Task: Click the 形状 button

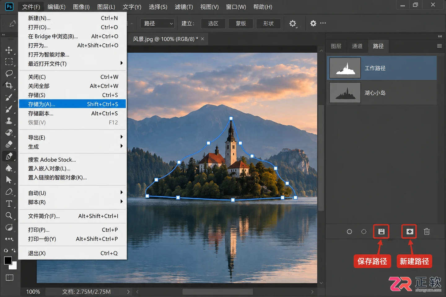Action: coord(268,24)
